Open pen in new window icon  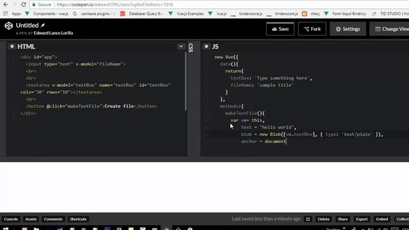point(308,219)
